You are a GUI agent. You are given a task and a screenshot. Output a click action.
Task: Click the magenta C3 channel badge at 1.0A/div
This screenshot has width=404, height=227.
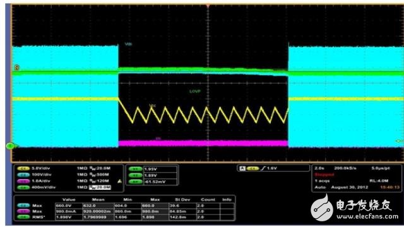click(x=23, y=181)
